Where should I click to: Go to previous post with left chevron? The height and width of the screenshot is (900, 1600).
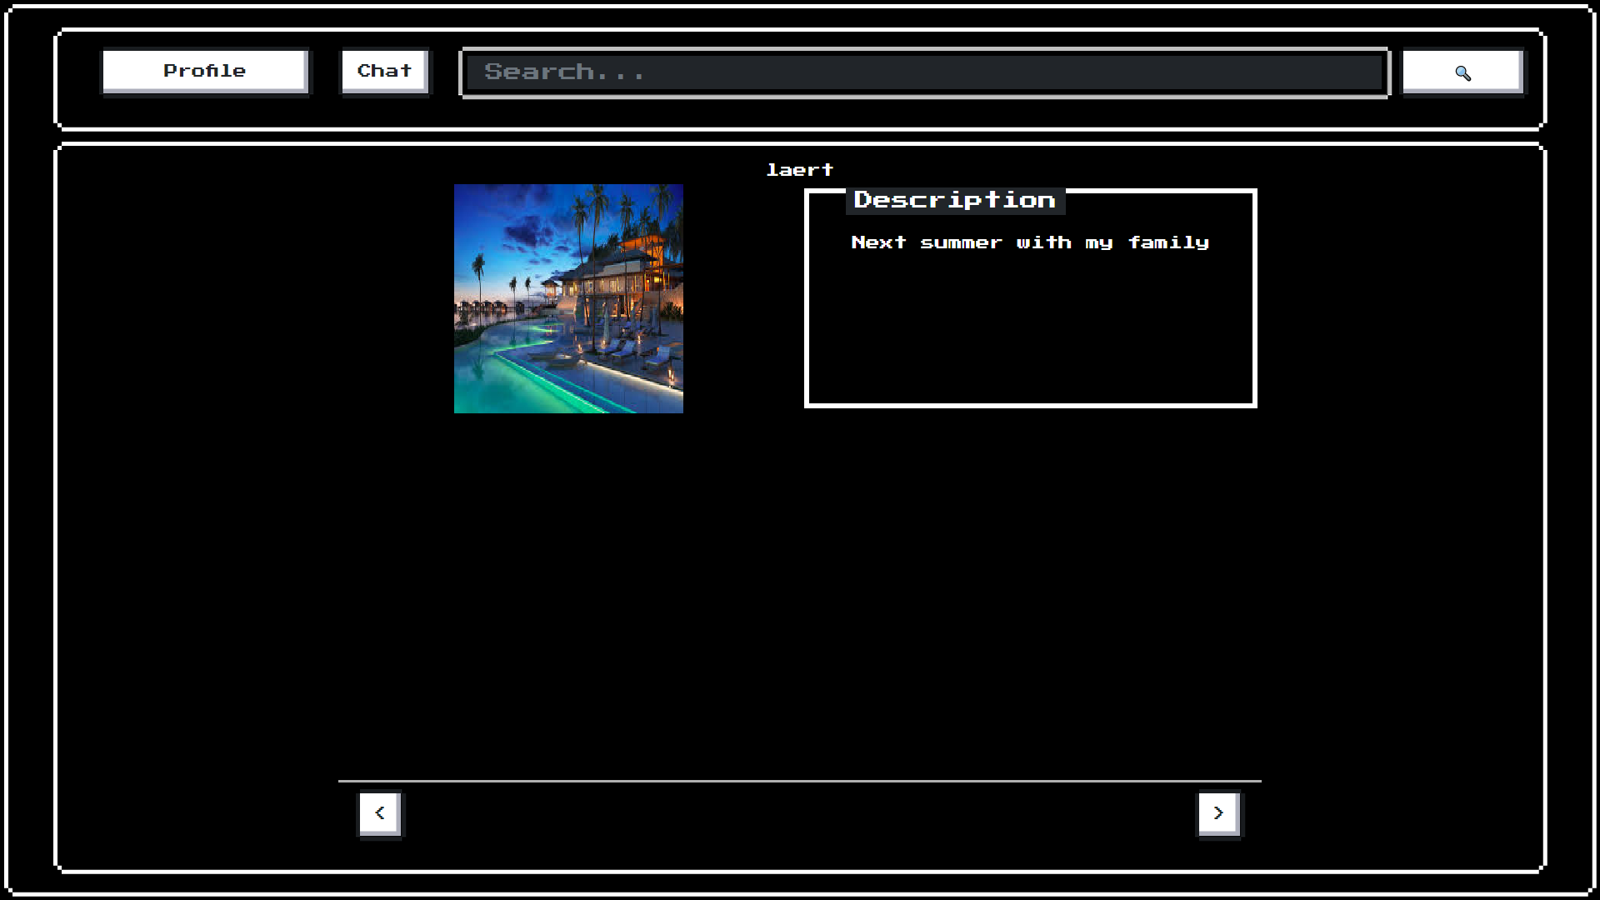[380, 812]
